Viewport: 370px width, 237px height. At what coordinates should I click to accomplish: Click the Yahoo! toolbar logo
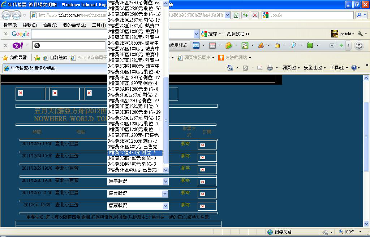[18, 45]
